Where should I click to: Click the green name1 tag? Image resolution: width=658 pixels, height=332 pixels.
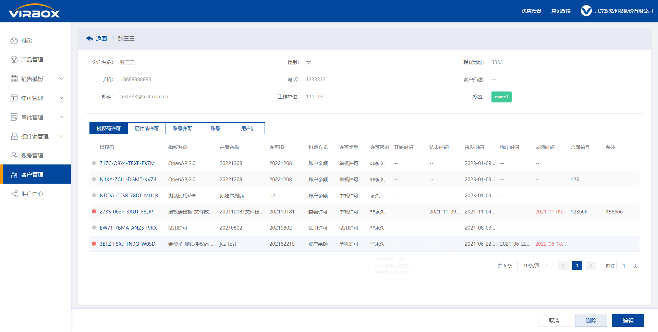point(501,97)
